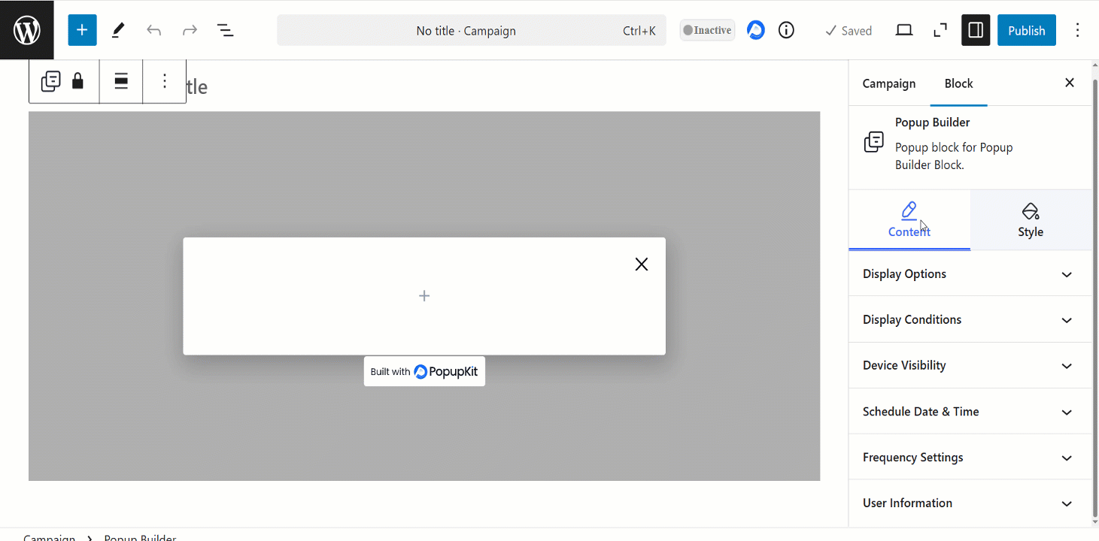This screenshot has height=541, width=1099.
Task: Open the block alignment toolbar option
Action: tap(121, 81)
